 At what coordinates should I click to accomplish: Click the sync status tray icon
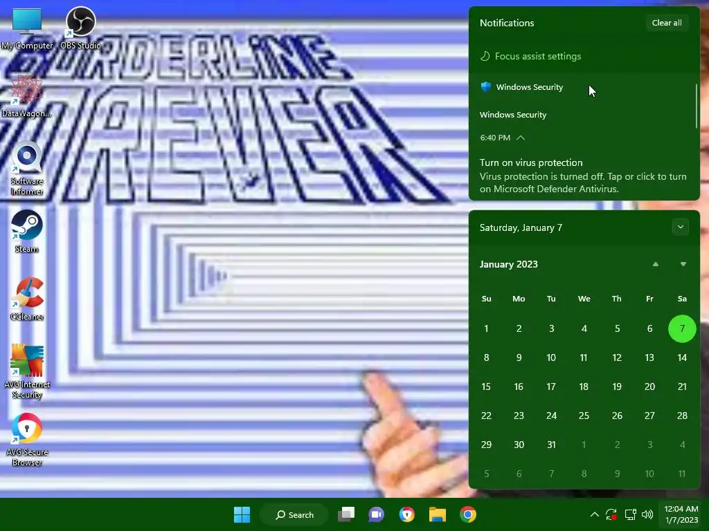tap(611, 514)
